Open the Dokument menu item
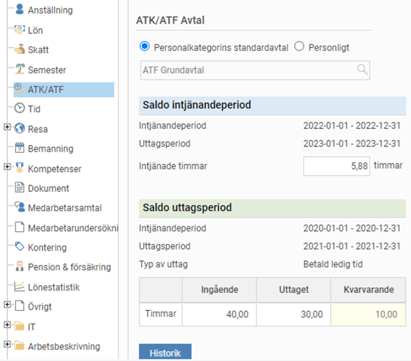Image resolution: width=411 pixels, height=361 pixels. tap(48, 188)
